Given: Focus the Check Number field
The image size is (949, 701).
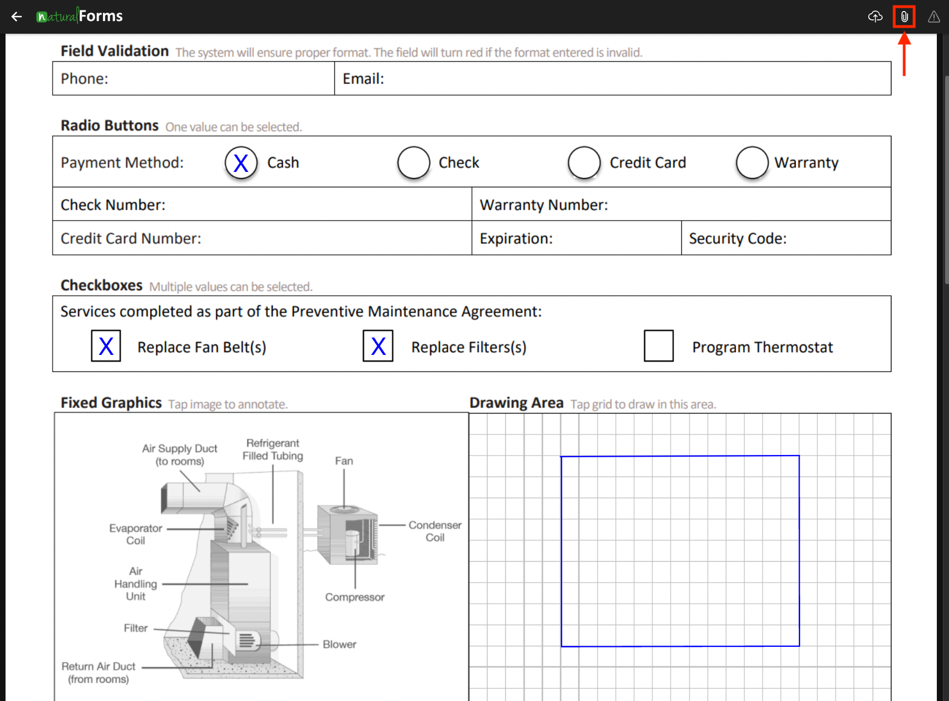Looking at the screenshot, I should point(262,205).
